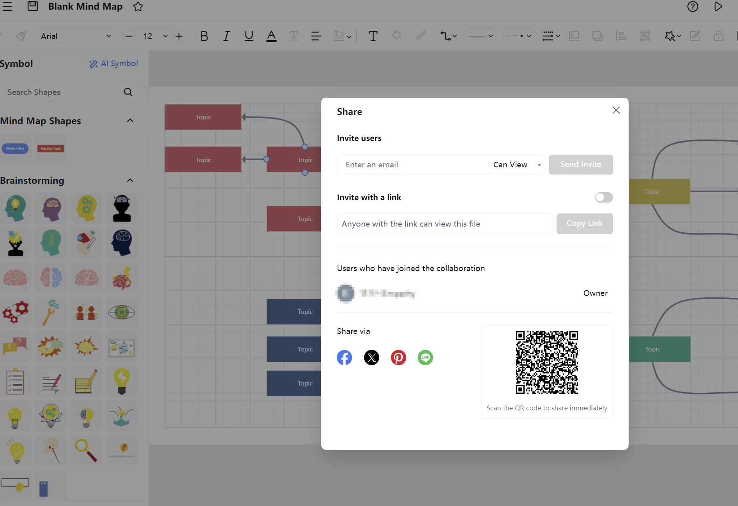Decrease font size with minus button
Viewport: 738px width, 506px height.
(129, 36)
